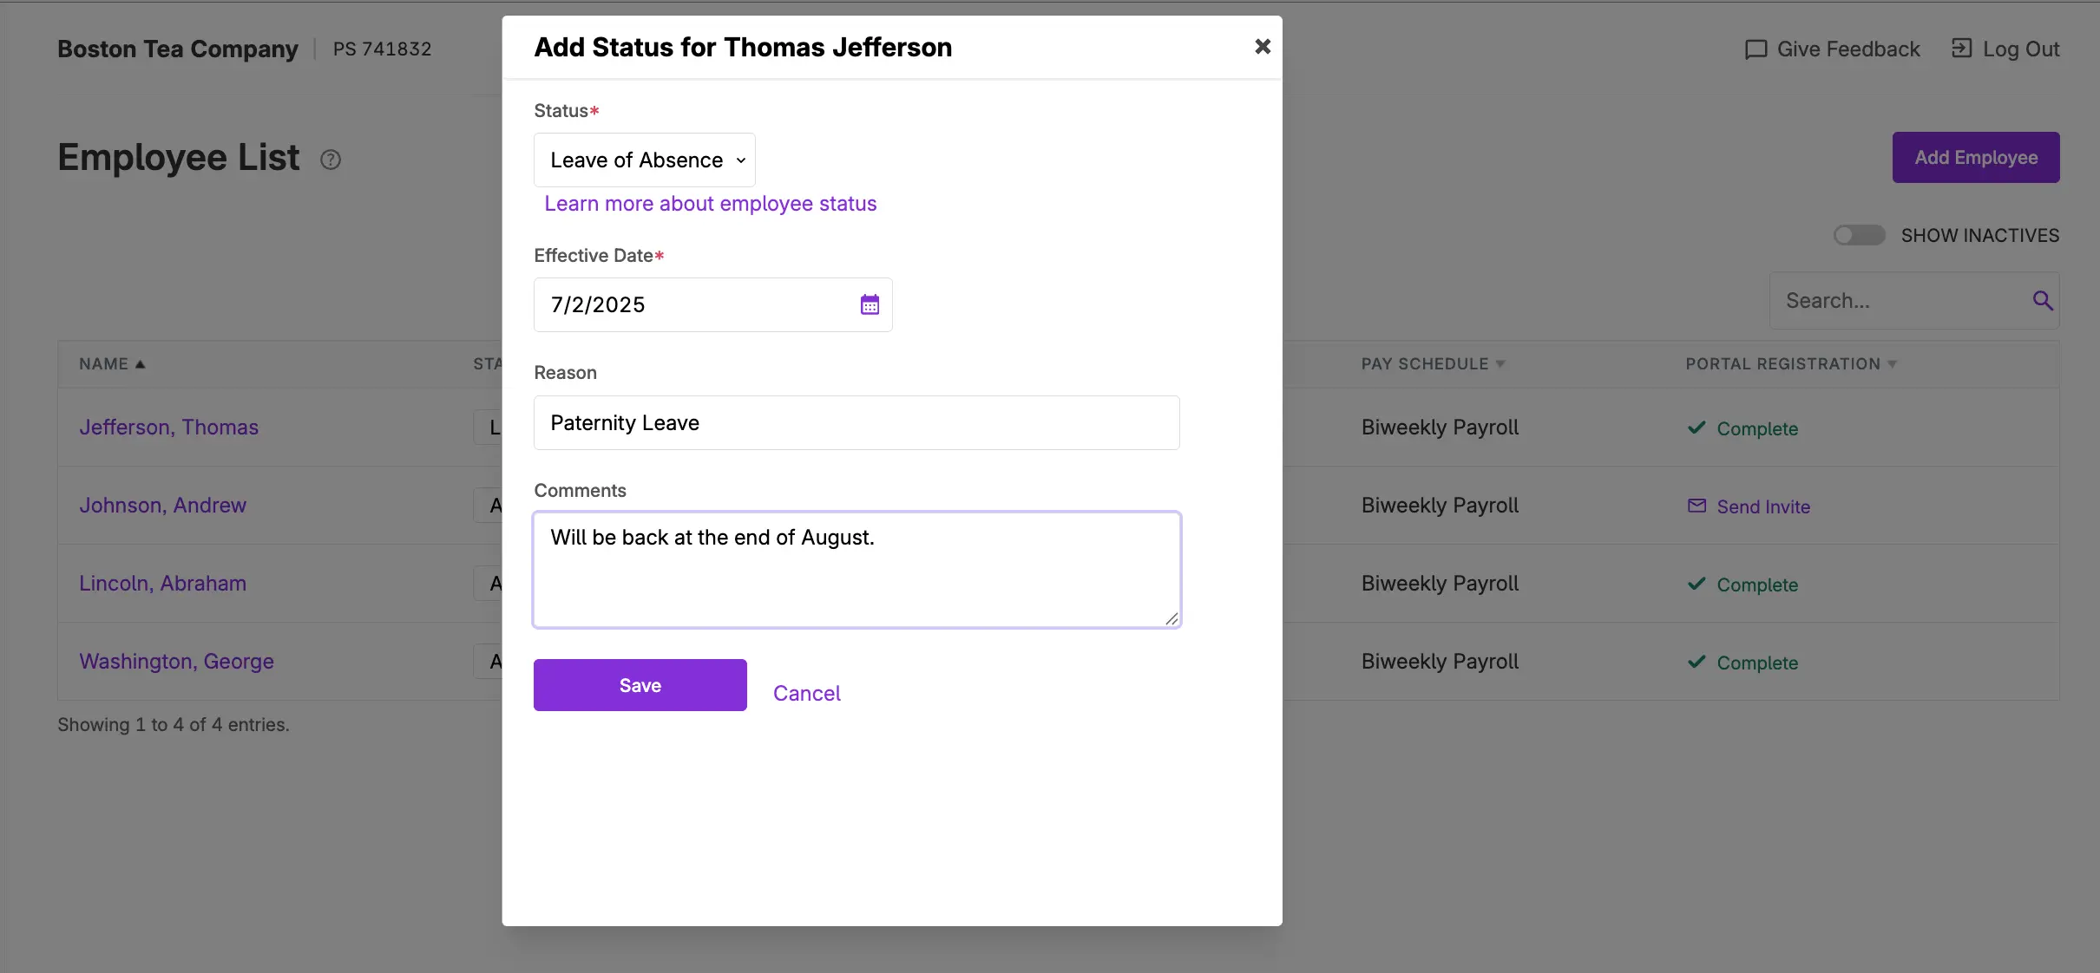Viewport: 2100px width, 973px height.
Task: Toggle the Show Inactives switch
Action: (x=1859, y=235)
